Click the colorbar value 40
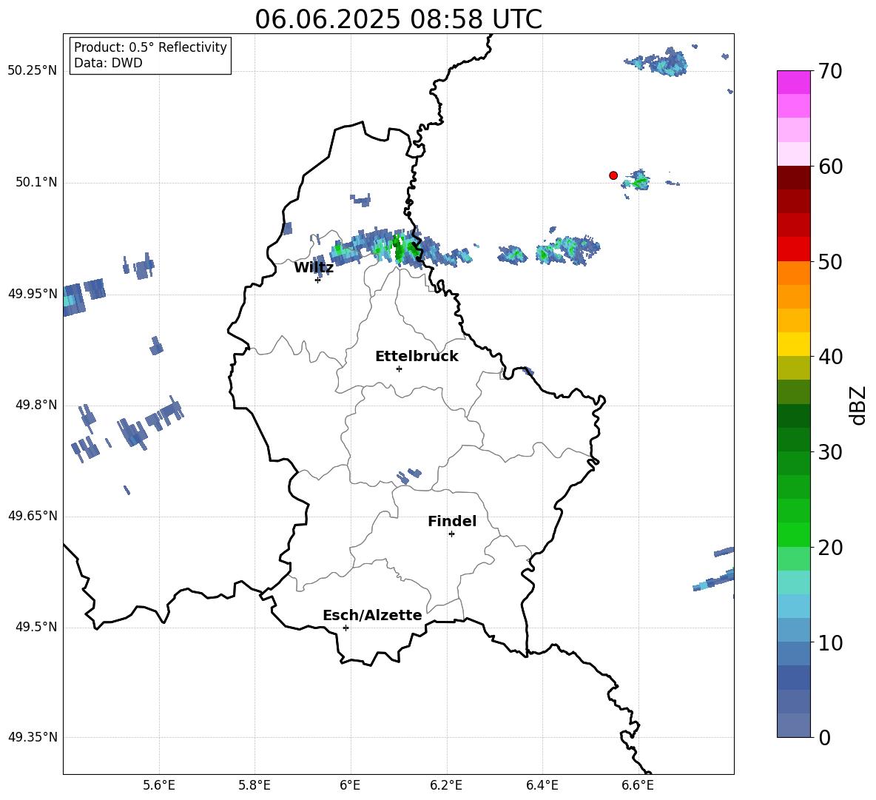 pyautogui.click(x=830, y=357)
